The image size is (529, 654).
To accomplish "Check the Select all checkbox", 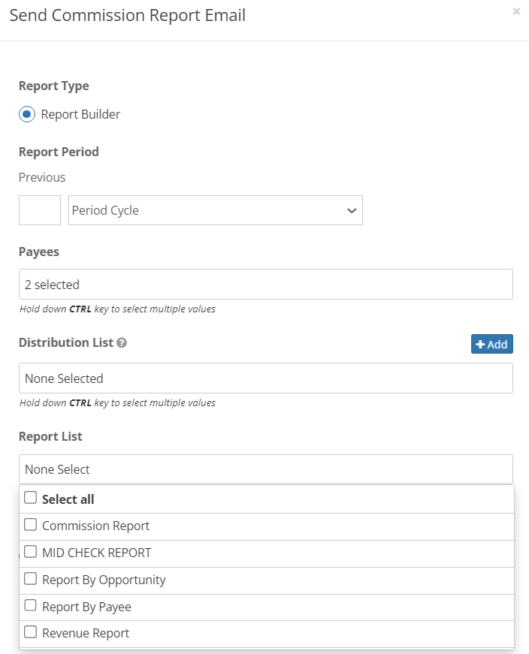I will [x=30, y=498].
